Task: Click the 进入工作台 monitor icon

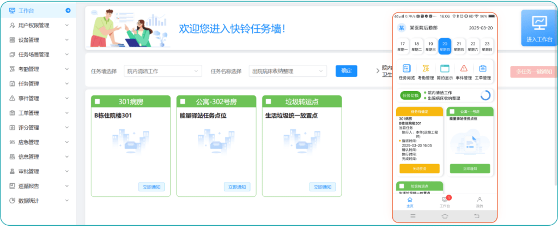Action: (539, 23)
